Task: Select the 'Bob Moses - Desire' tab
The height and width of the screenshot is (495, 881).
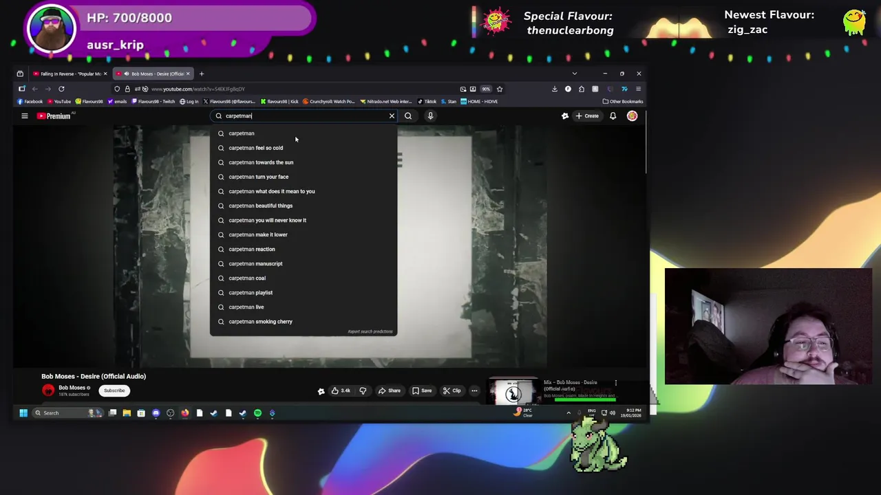Action: pyautogui.click(x=151, y=74)
